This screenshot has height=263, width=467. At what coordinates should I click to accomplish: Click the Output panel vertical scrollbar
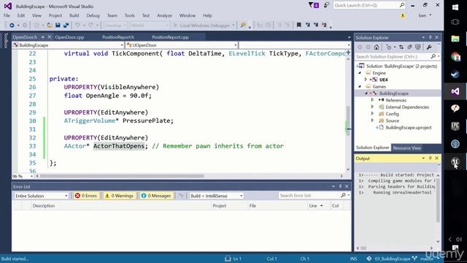tap(438, 200)
